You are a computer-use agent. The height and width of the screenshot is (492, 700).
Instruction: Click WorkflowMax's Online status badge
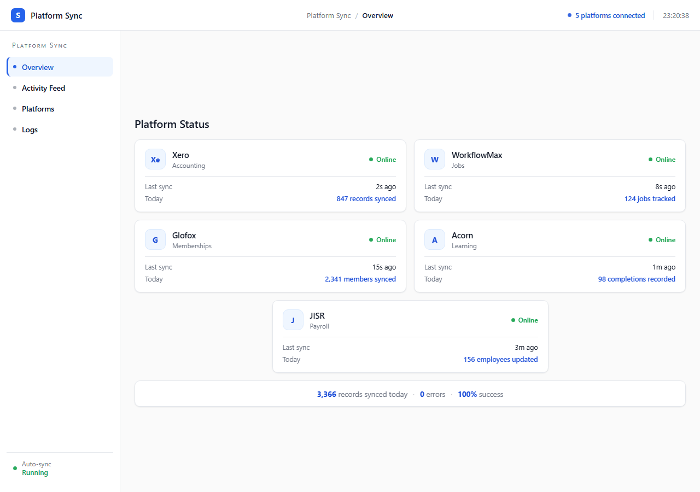pyautogui.click(x=662, y=160)
